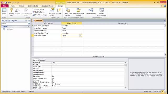
Task: Select the Product Name field cell
Action: (x=48, y=28)
